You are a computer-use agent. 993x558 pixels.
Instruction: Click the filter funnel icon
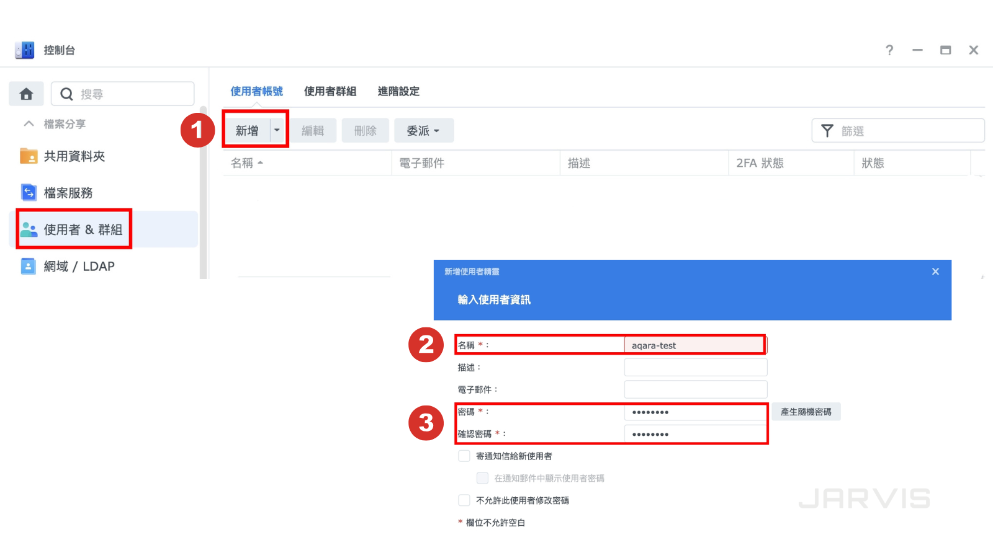[x=827, y=131]
